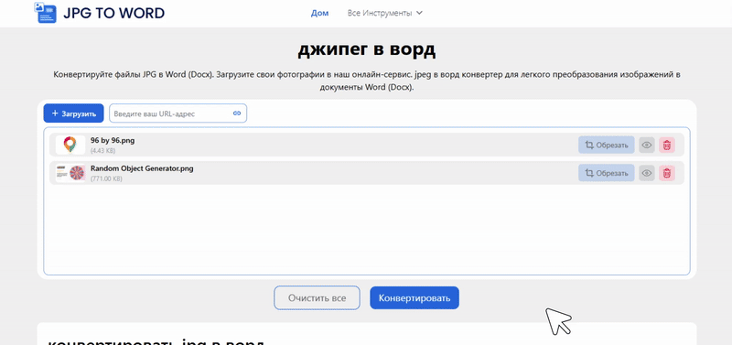
Task: Select the file name Random Object Generator.png
Action: point(142,168)
